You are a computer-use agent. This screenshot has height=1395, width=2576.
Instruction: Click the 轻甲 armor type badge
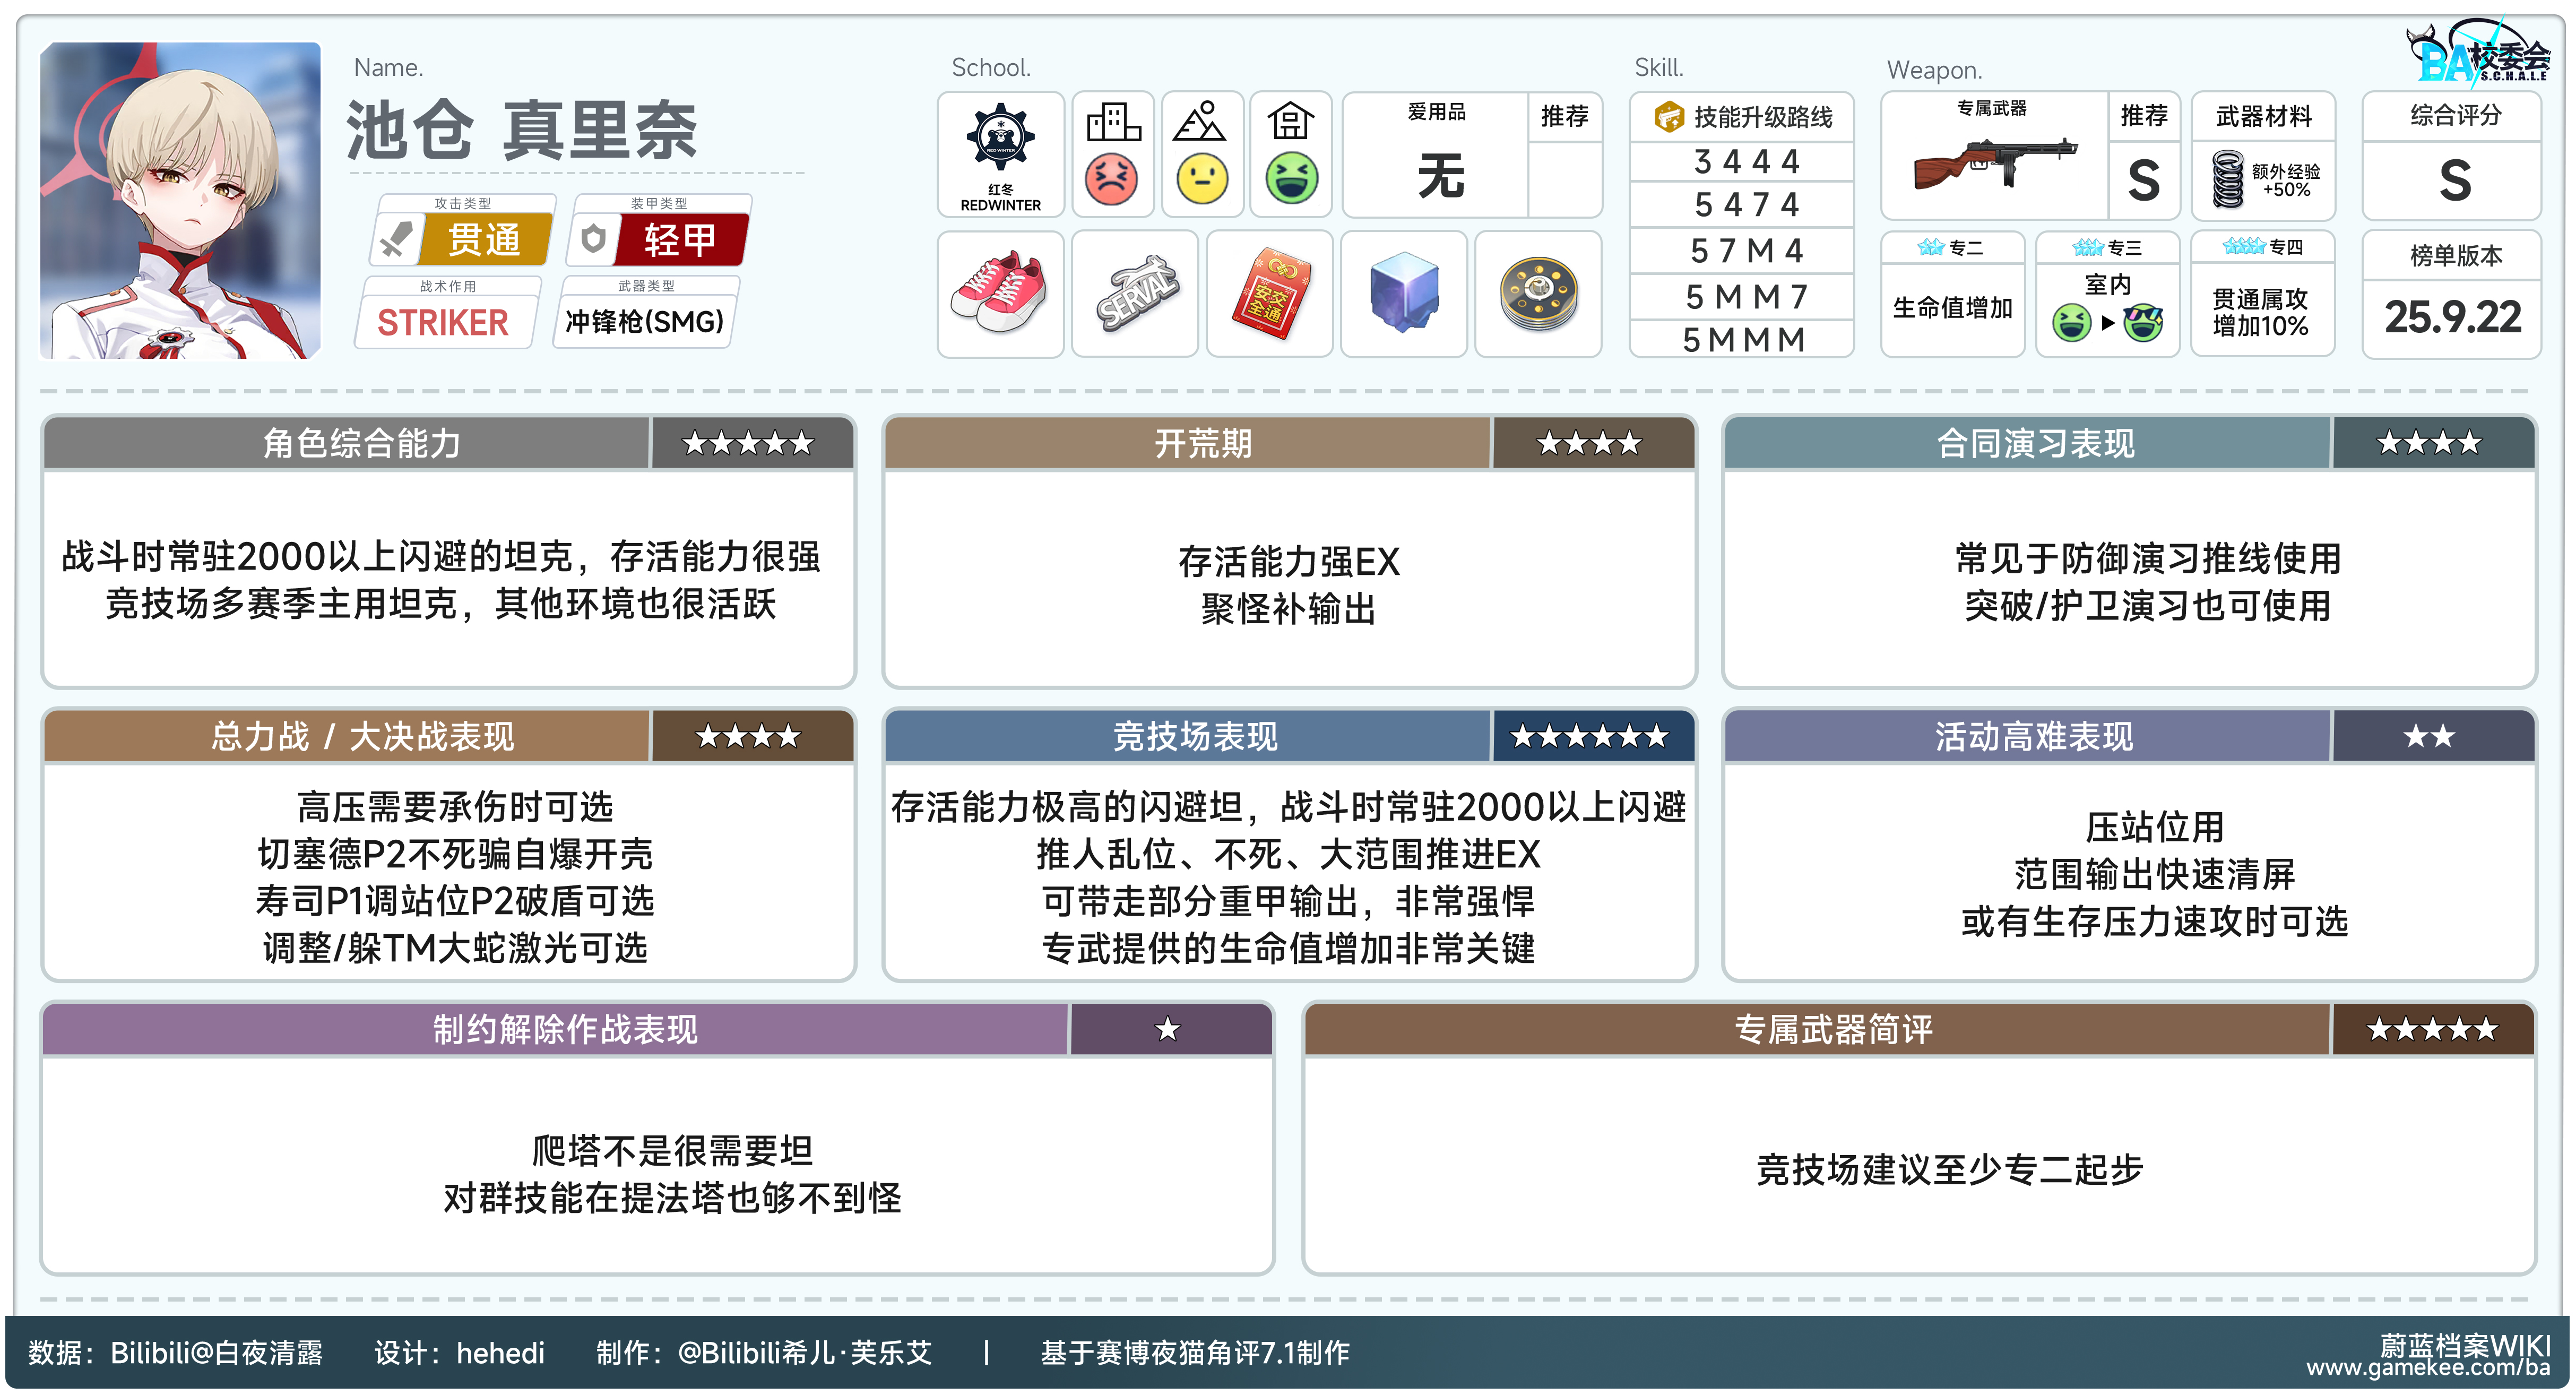coord(680,240)
